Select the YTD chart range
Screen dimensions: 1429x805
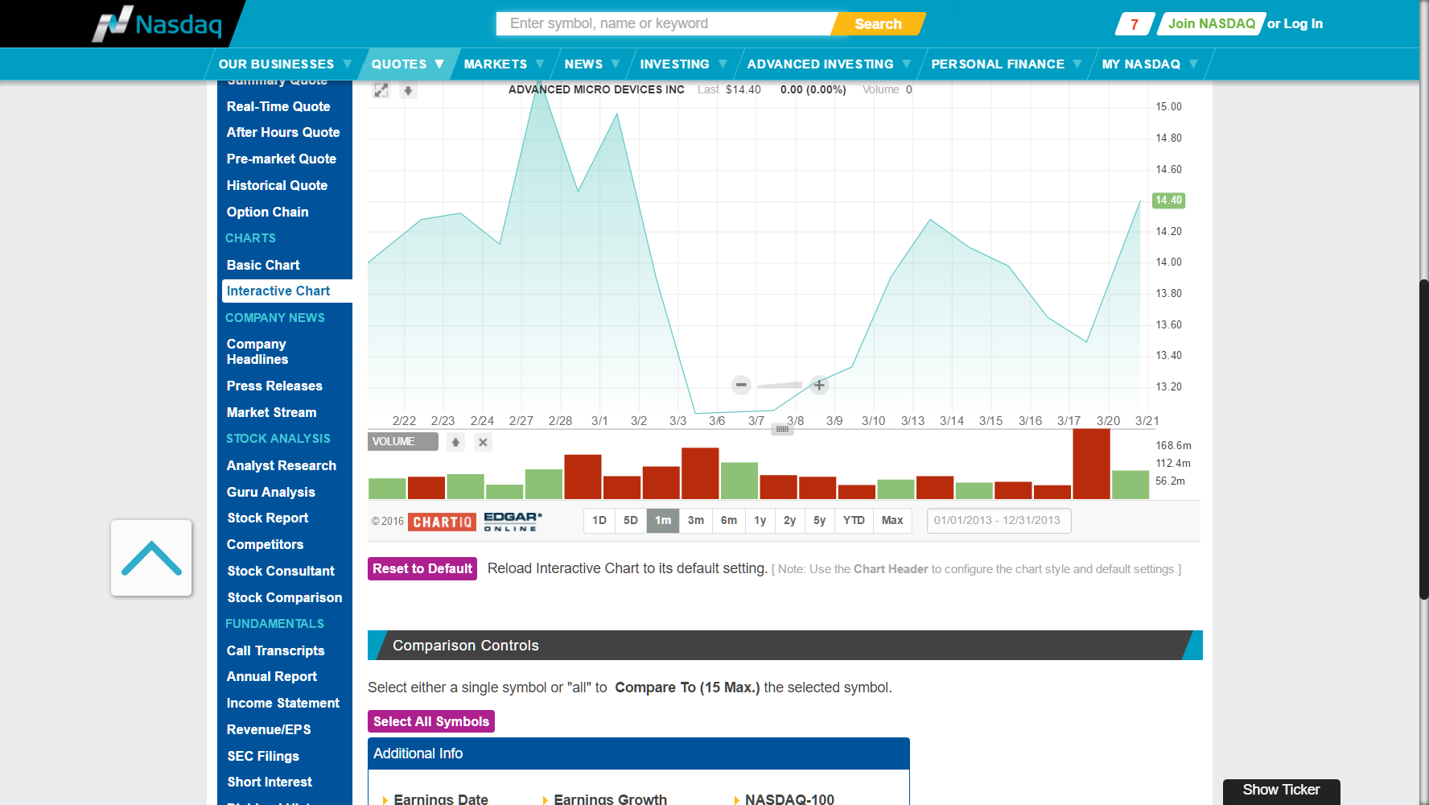(x=854, y=521)
